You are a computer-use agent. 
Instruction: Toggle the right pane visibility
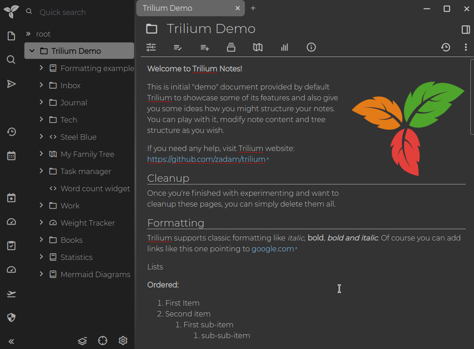coord(465,30)
